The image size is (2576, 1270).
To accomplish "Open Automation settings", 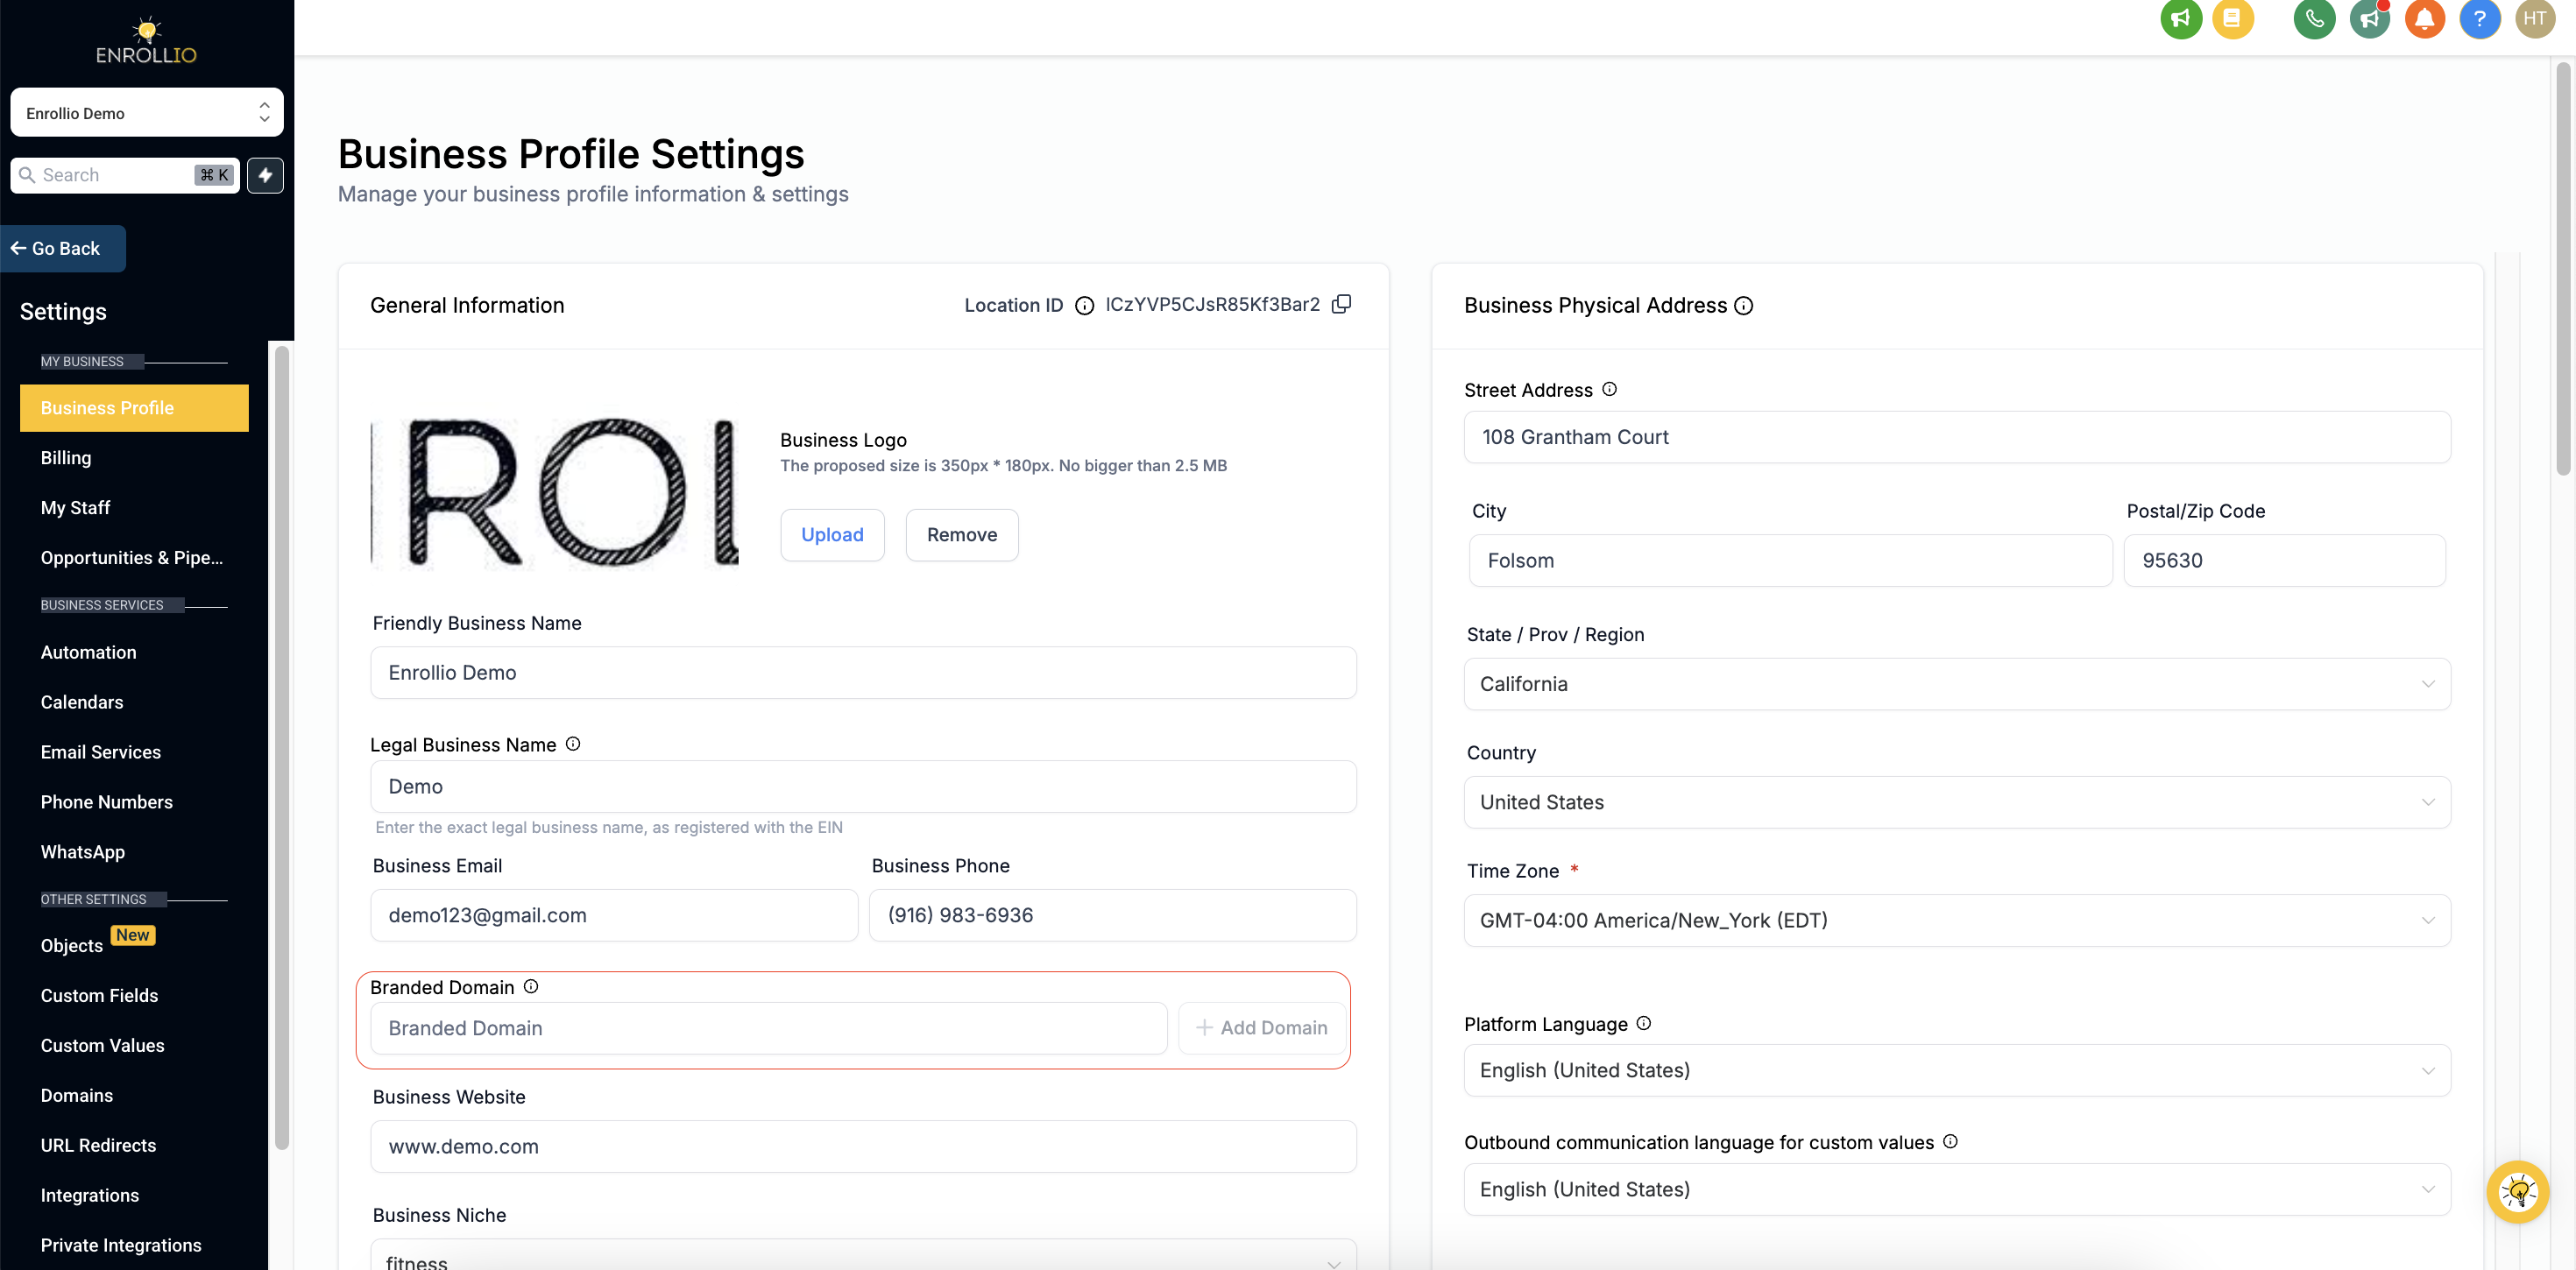I will (x=88, y=652).
